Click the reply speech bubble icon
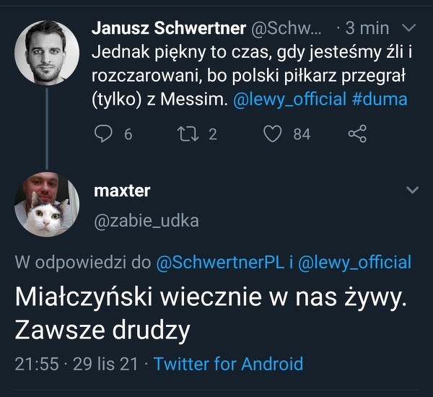Screen dimensions: 433x397 [x=104, y=134]
